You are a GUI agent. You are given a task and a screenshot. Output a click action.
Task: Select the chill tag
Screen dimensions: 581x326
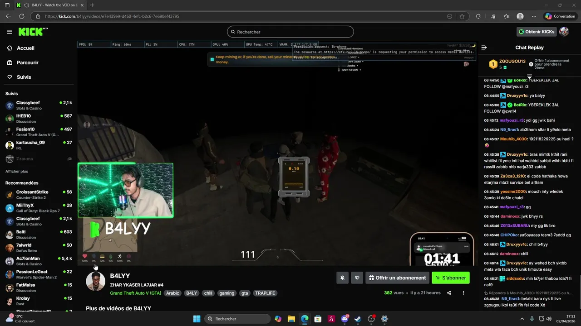point(208,293)
